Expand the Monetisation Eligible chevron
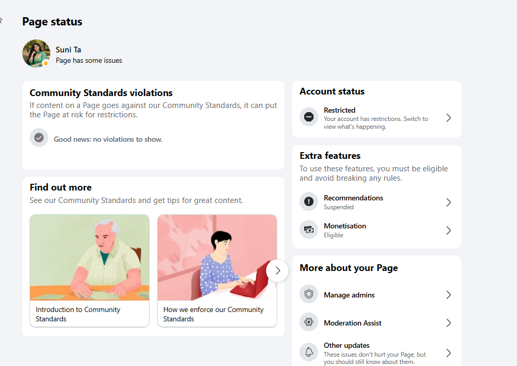The image size is (517, 366). tap(448, 230)
